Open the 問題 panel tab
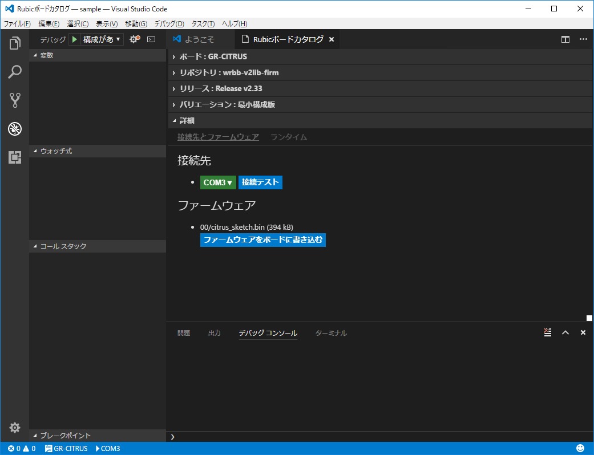This screenshot has height=455, width=594. [184, 333]
